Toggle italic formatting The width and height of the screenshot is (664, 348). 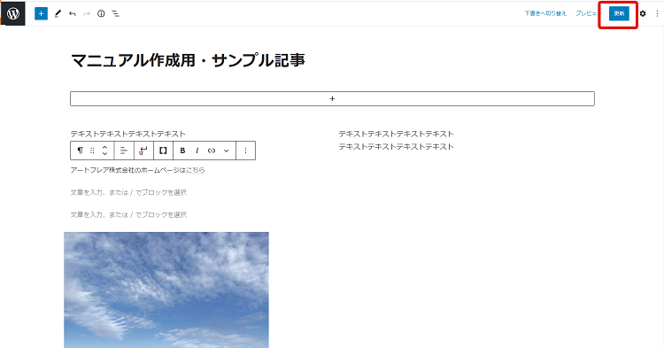coord(197,151)
